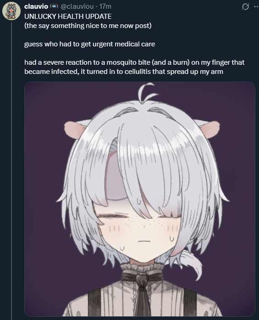The width and height of the screenshot is (259, 320).
Task: Open the attached anime character image
Action: (x=140, y=199)
